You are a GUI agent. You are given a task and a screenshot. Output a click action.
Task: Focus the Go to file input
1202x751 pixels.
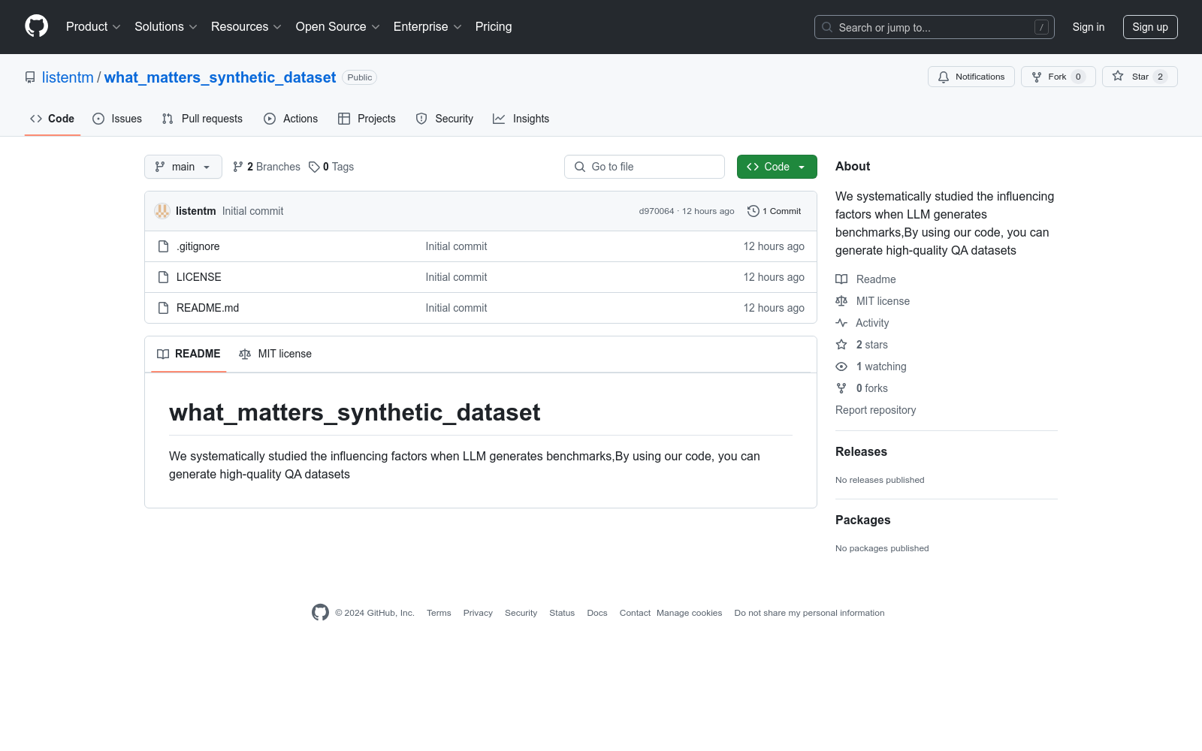tap(645, 167)
